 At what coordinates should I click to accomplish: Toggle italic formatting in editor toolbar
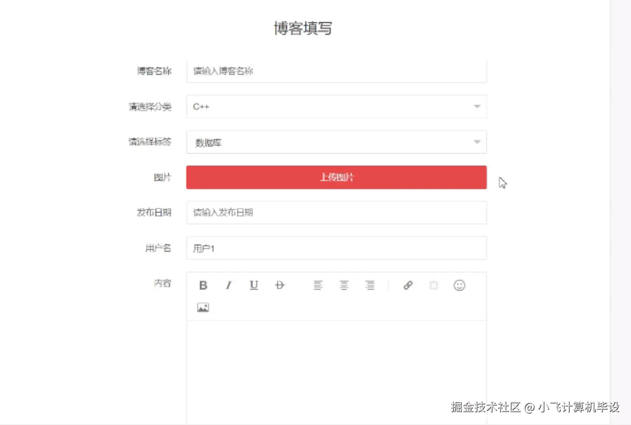pyautogui.click(x=228, y=285)
